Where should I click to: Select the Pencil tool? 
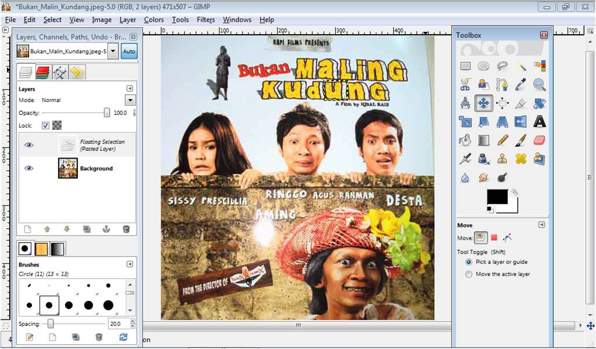[x=502, y=141]
